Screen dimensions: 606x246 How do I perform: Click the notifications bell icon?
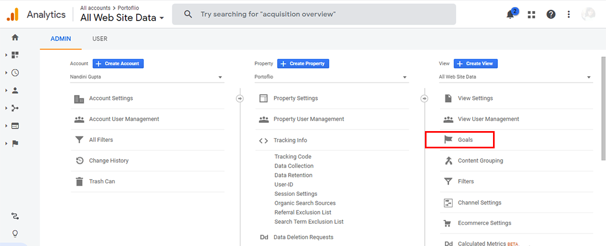coord(510,15)
